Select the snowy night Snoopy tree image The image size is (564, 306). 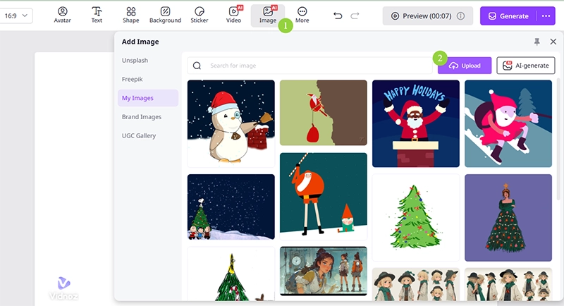click(231, 207)
